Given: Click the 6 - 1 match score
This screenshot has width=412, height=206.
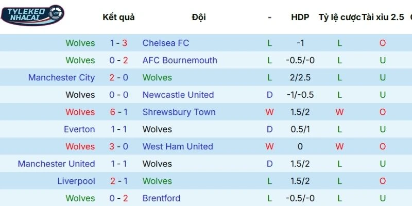Looking at the screenshot, I should point(118,112).
